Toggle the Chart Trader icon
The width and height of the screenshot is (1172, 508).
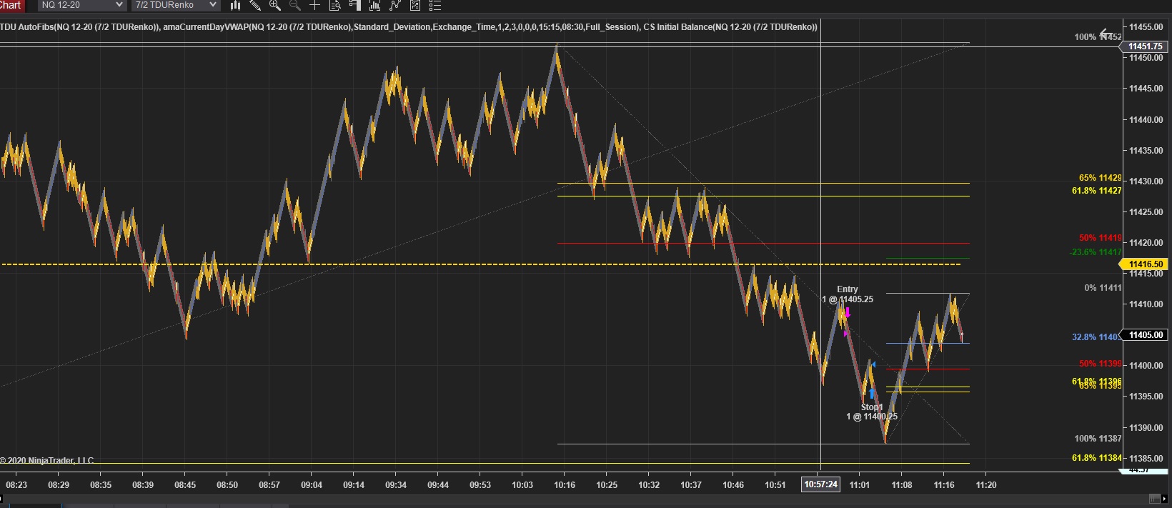coord(354,5)
